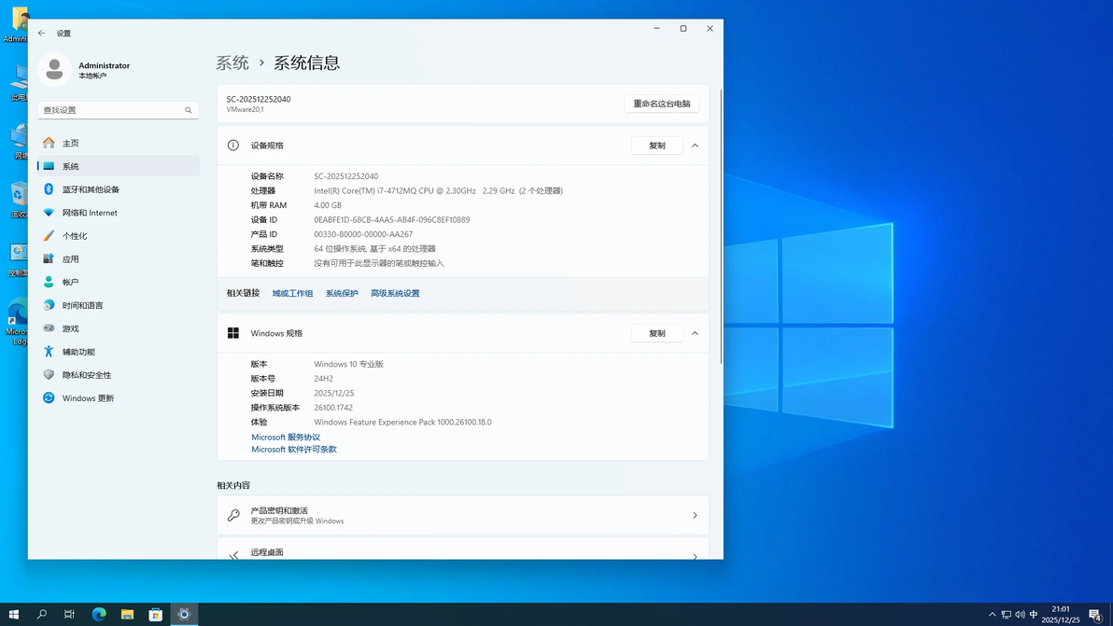Open the Start button on the taskbar

tap(13, 614)
